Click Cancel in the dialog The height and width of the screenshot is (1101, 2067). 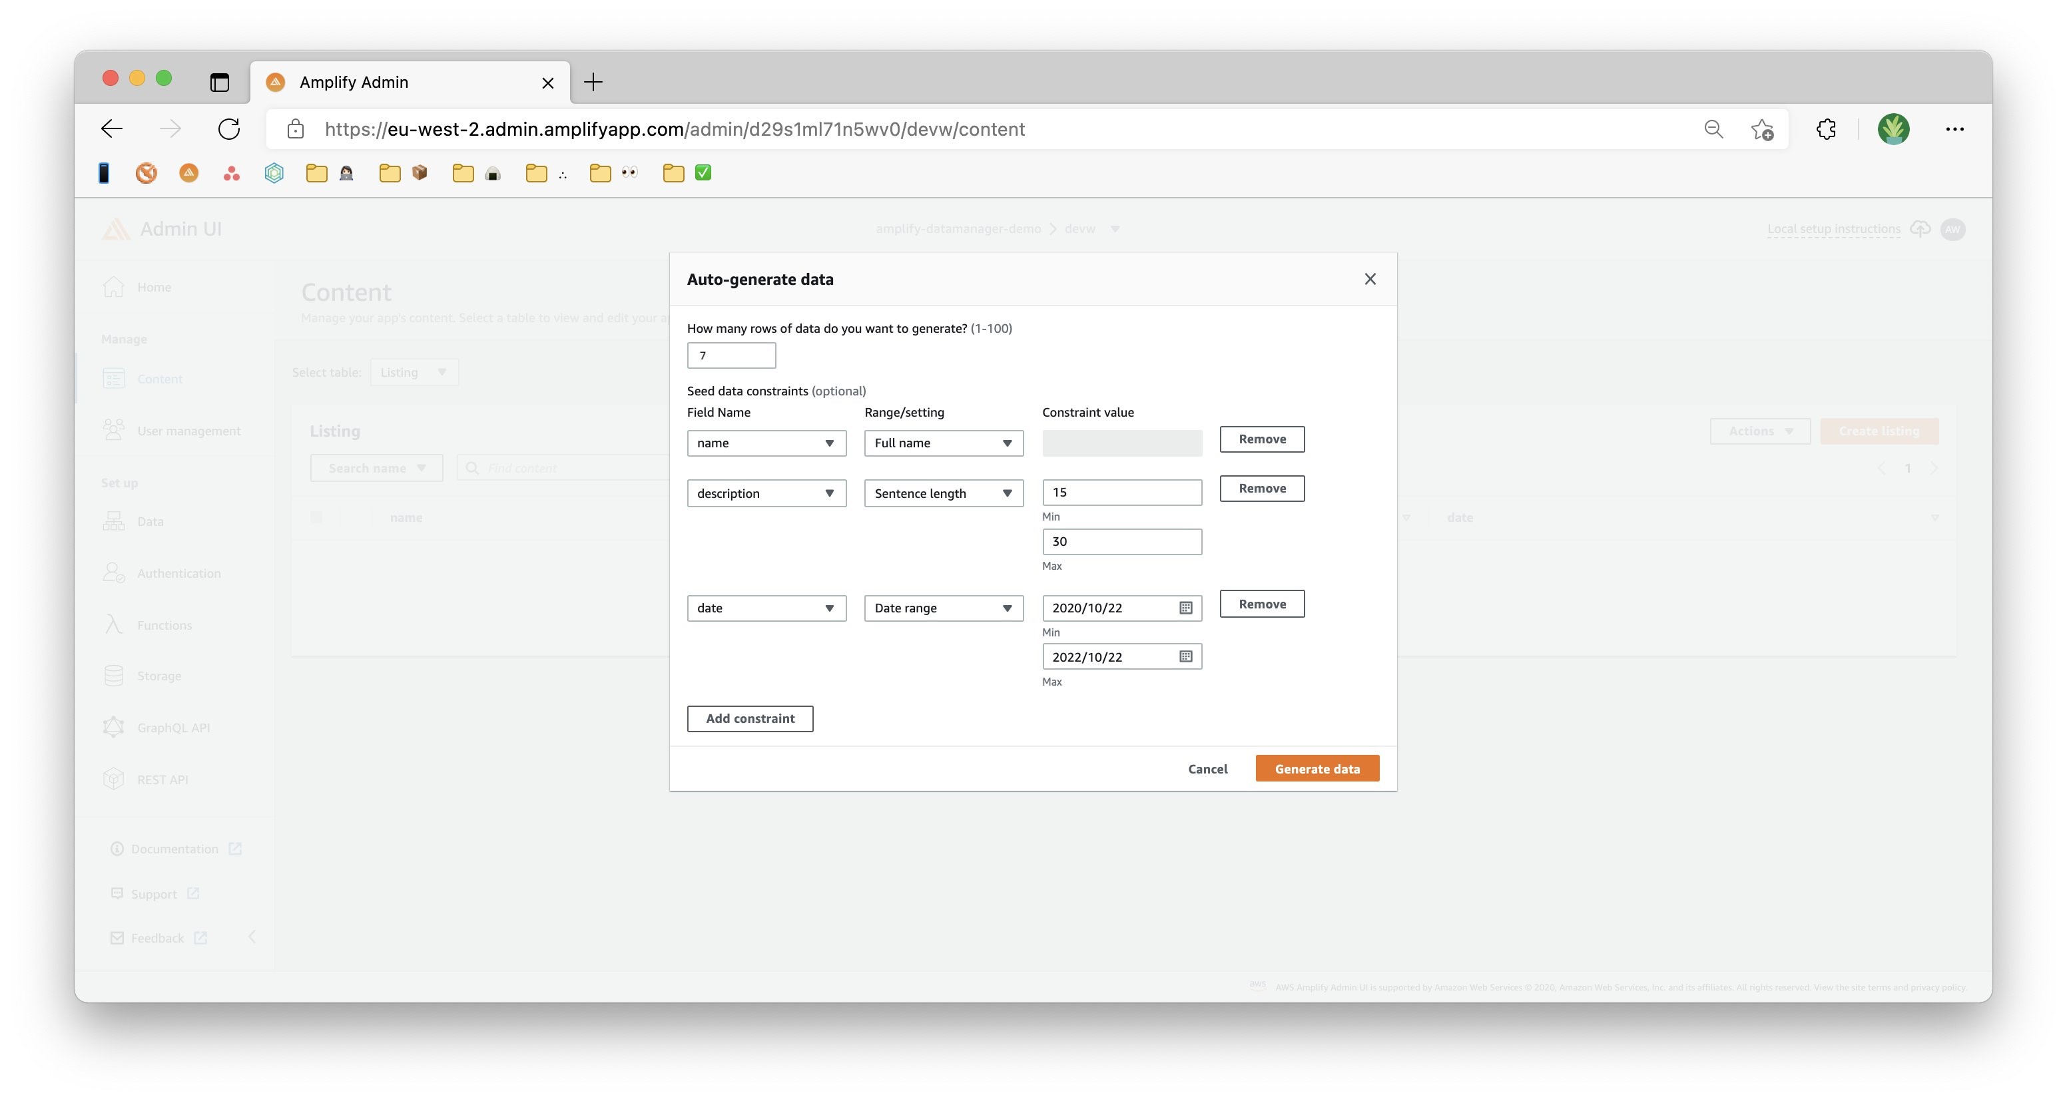point(1207,768)
